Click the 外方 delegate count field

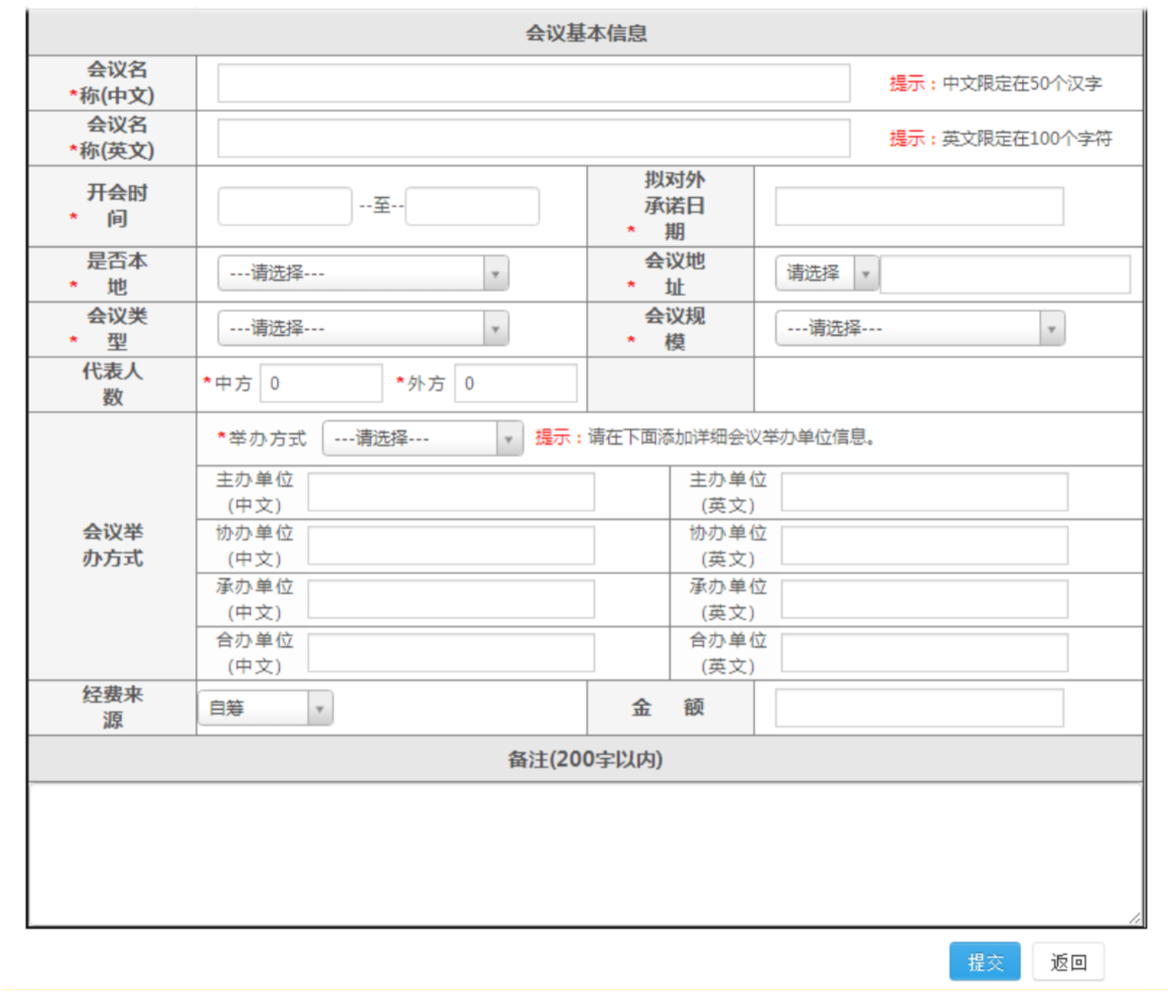click(x=515, y=383)
